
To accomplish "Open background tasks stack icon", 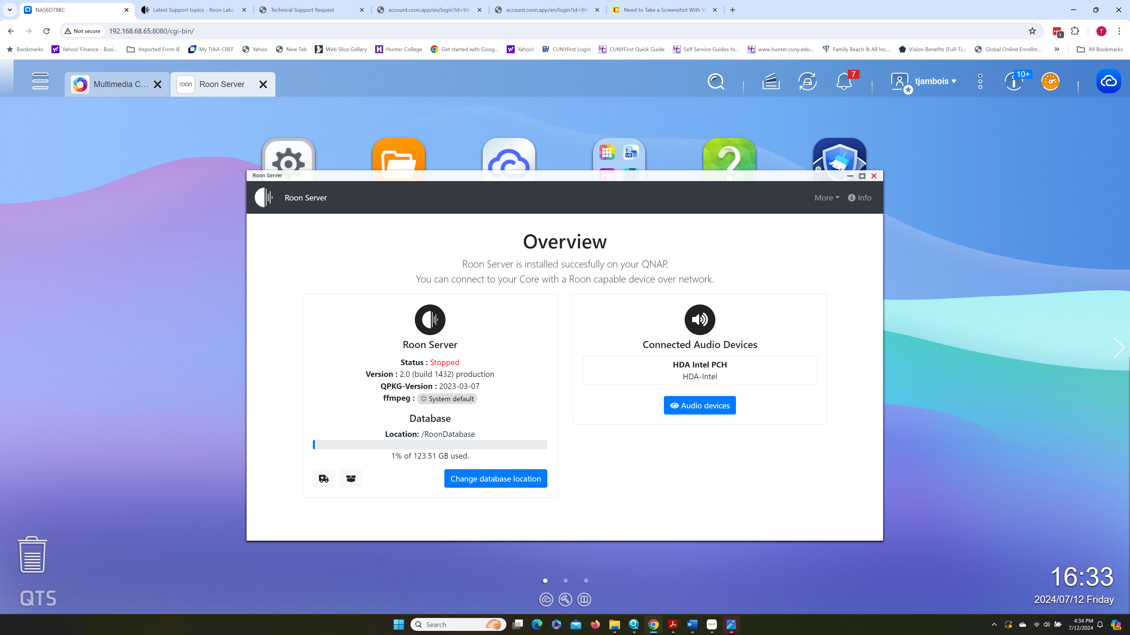I will [771, 81].
